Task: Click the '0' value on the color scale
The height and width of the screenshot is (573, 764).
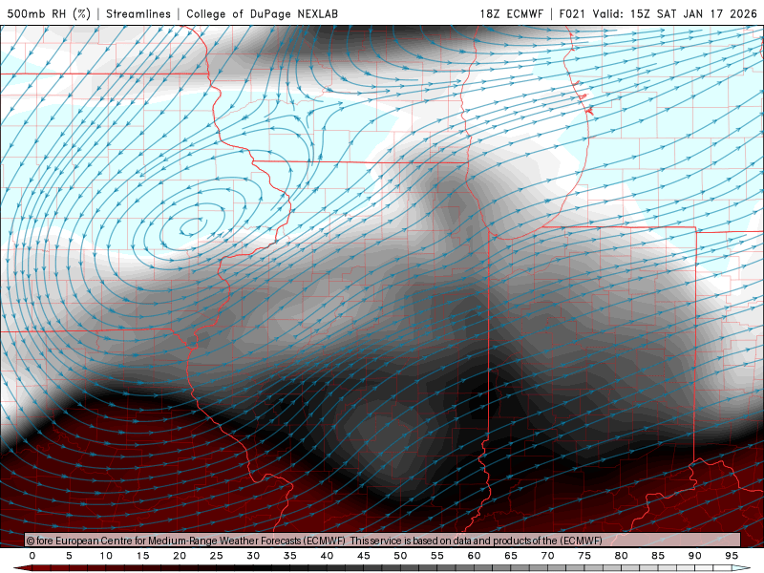Action: pyautogui.click(x=32, y=556)
